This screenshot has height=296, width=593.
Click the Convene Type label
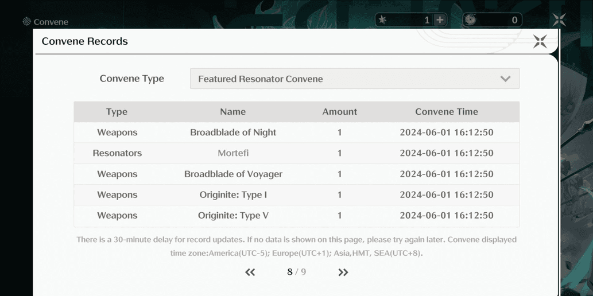(131, 79)
